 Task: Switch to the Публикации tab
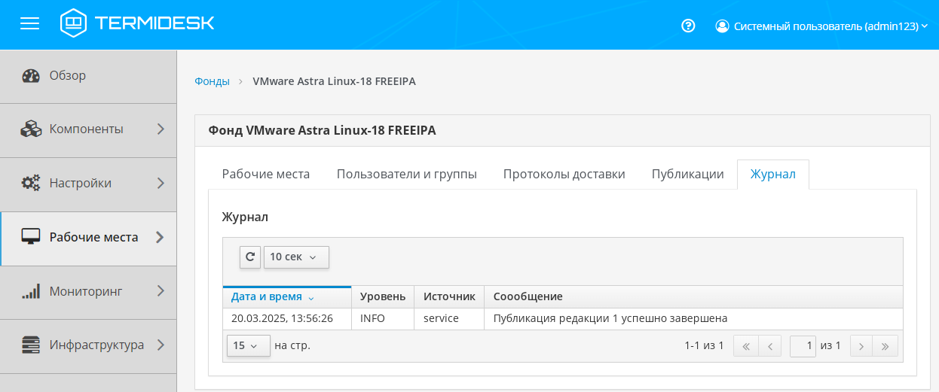pos(687,174)
